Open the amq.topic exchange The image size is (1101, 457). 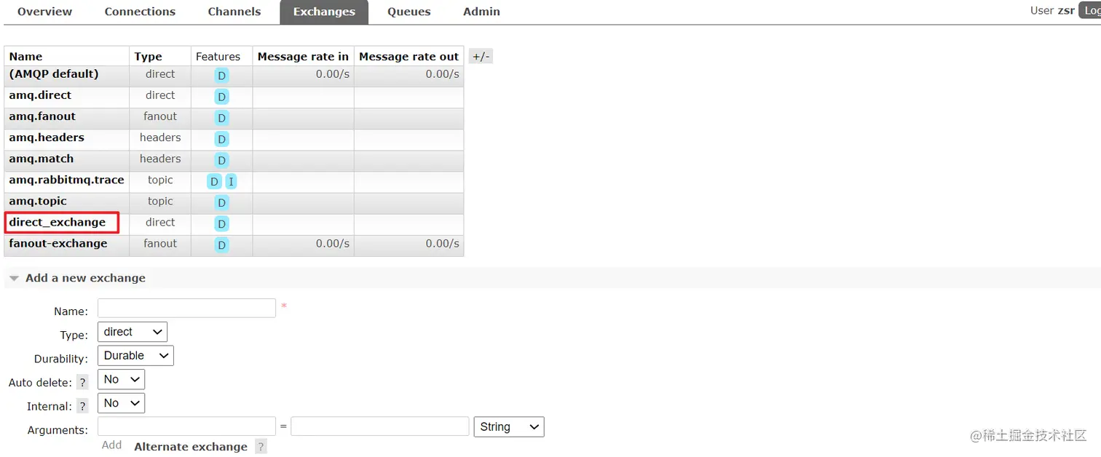pos(38,201)
